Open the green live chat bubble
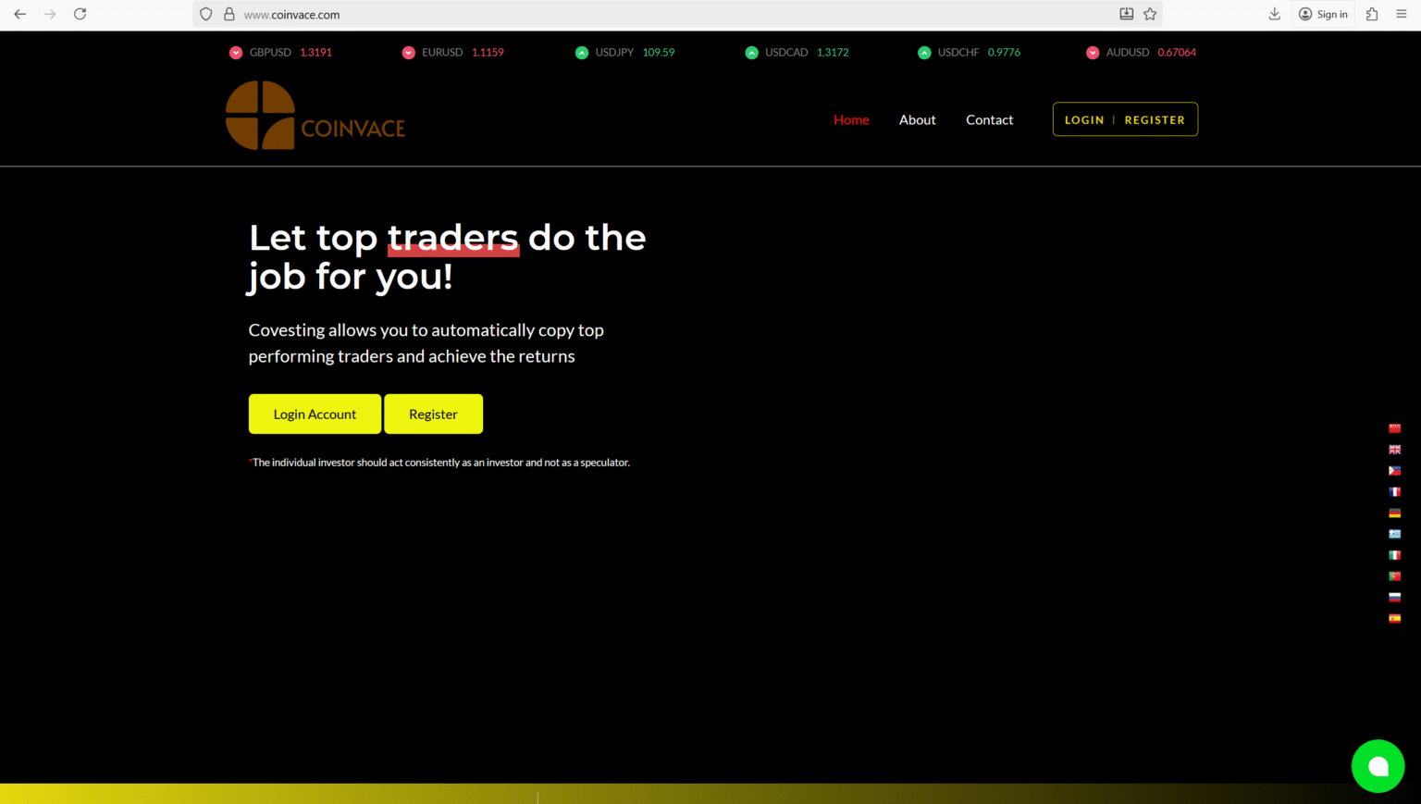The image size is (1421, 804). tap(1378, 766)
